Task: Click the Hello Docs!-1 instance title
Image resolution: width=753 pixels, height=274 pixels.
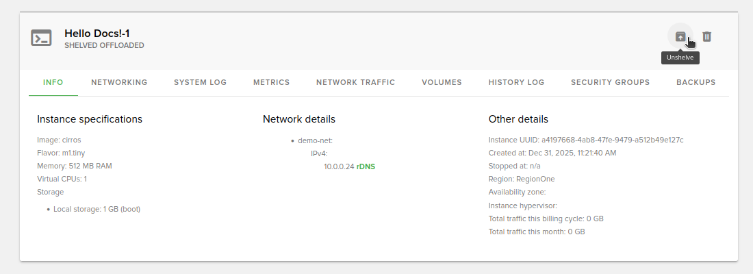Action: tap(97, 33)
